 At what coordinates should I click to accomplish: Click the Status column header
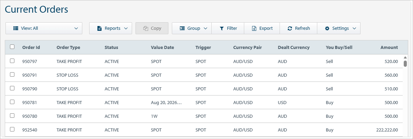click(x=111, y=47)
